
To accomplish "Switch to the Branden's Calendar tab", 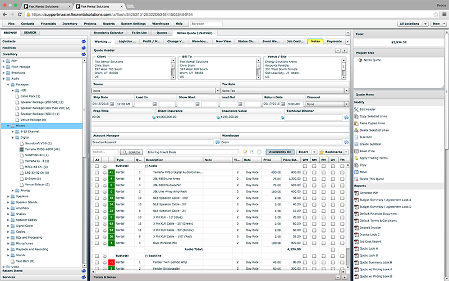I will click(x=108, y=33).
